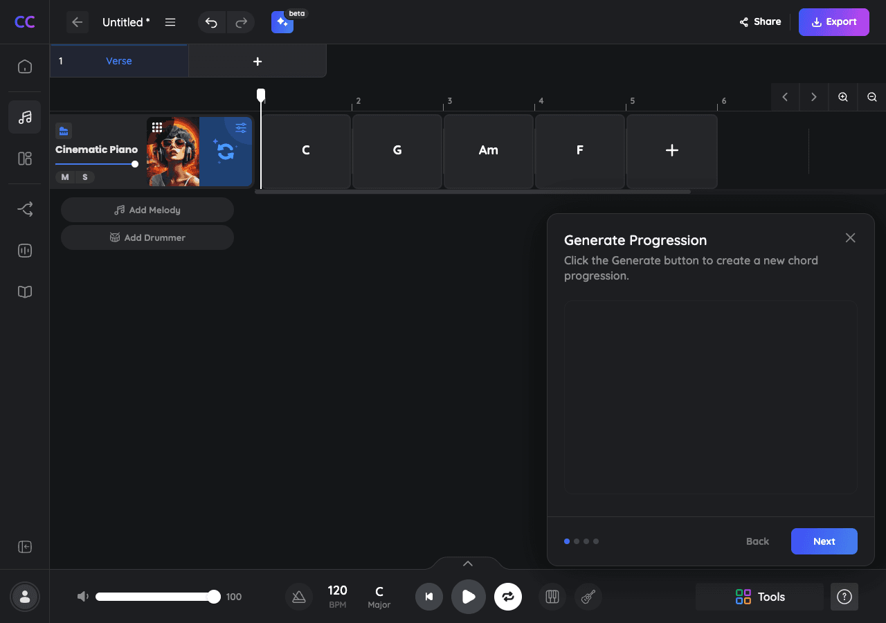Collapse the sidebar with the panel arrow icon
This screenshot has width=886, height=623.
click(x=25, y=547)
